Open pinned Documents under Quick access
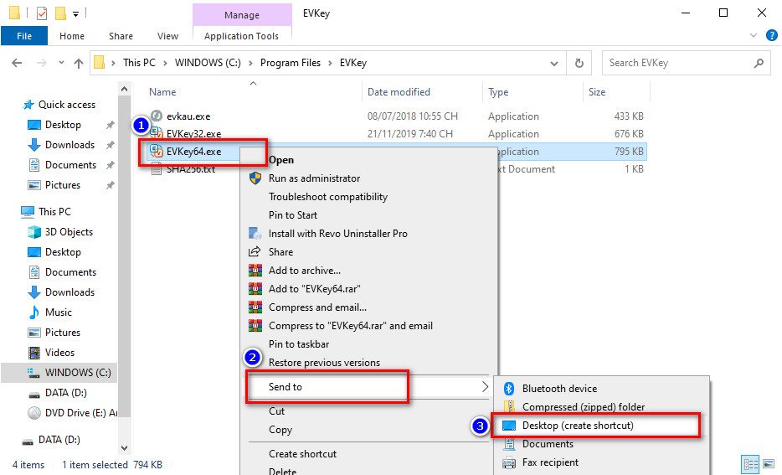Image resolution: width=782 pixels, height=475 pixels. [x=70, y=165]
